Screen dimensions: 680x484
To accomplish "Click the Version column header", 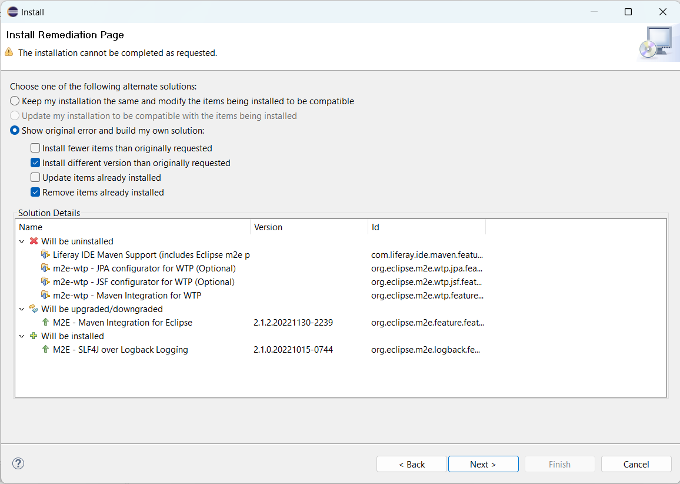I will pyautogui.click(x=309, y=227).
